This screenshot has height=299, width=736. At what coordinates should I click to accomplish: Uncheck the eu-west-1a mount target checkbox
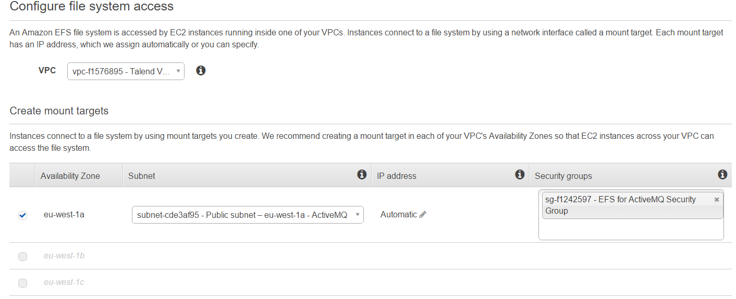22,215
